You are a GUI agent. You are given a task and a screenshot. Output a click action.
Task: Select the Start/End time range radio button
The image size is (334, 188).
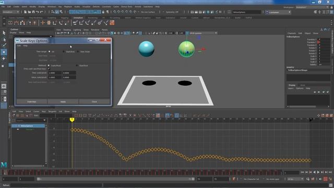pyautogui.click(x=64, y=52)
